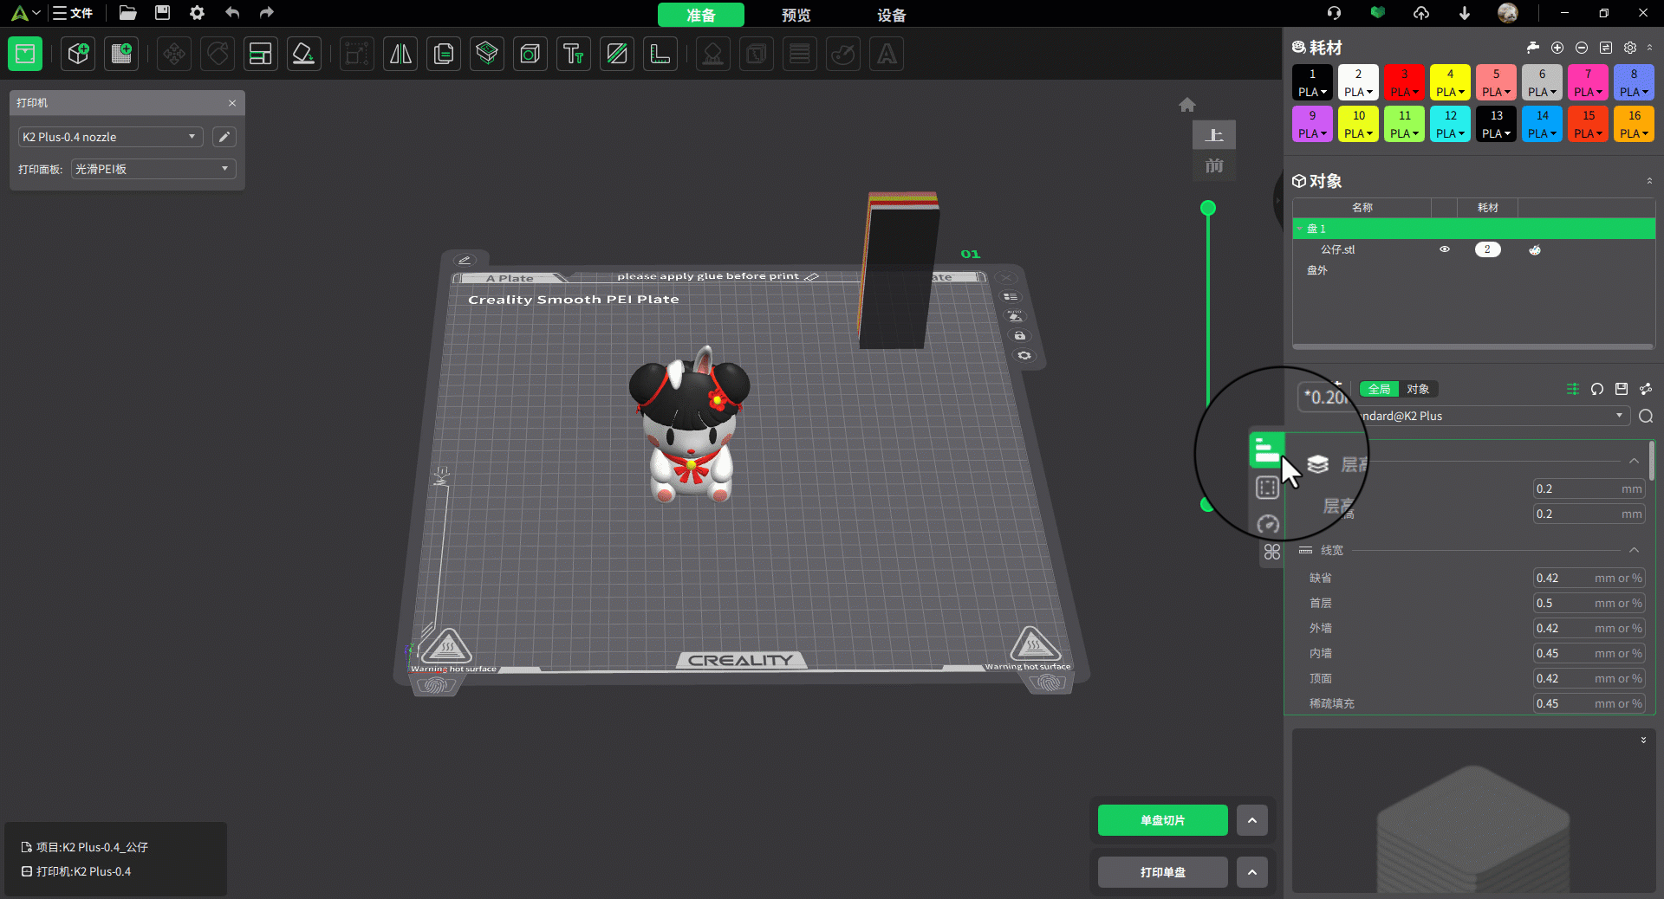Open the K2 Plus-0.4 nozzle printer dropdown
Screen dimensions: 1664x899
(x=111, y=137)
